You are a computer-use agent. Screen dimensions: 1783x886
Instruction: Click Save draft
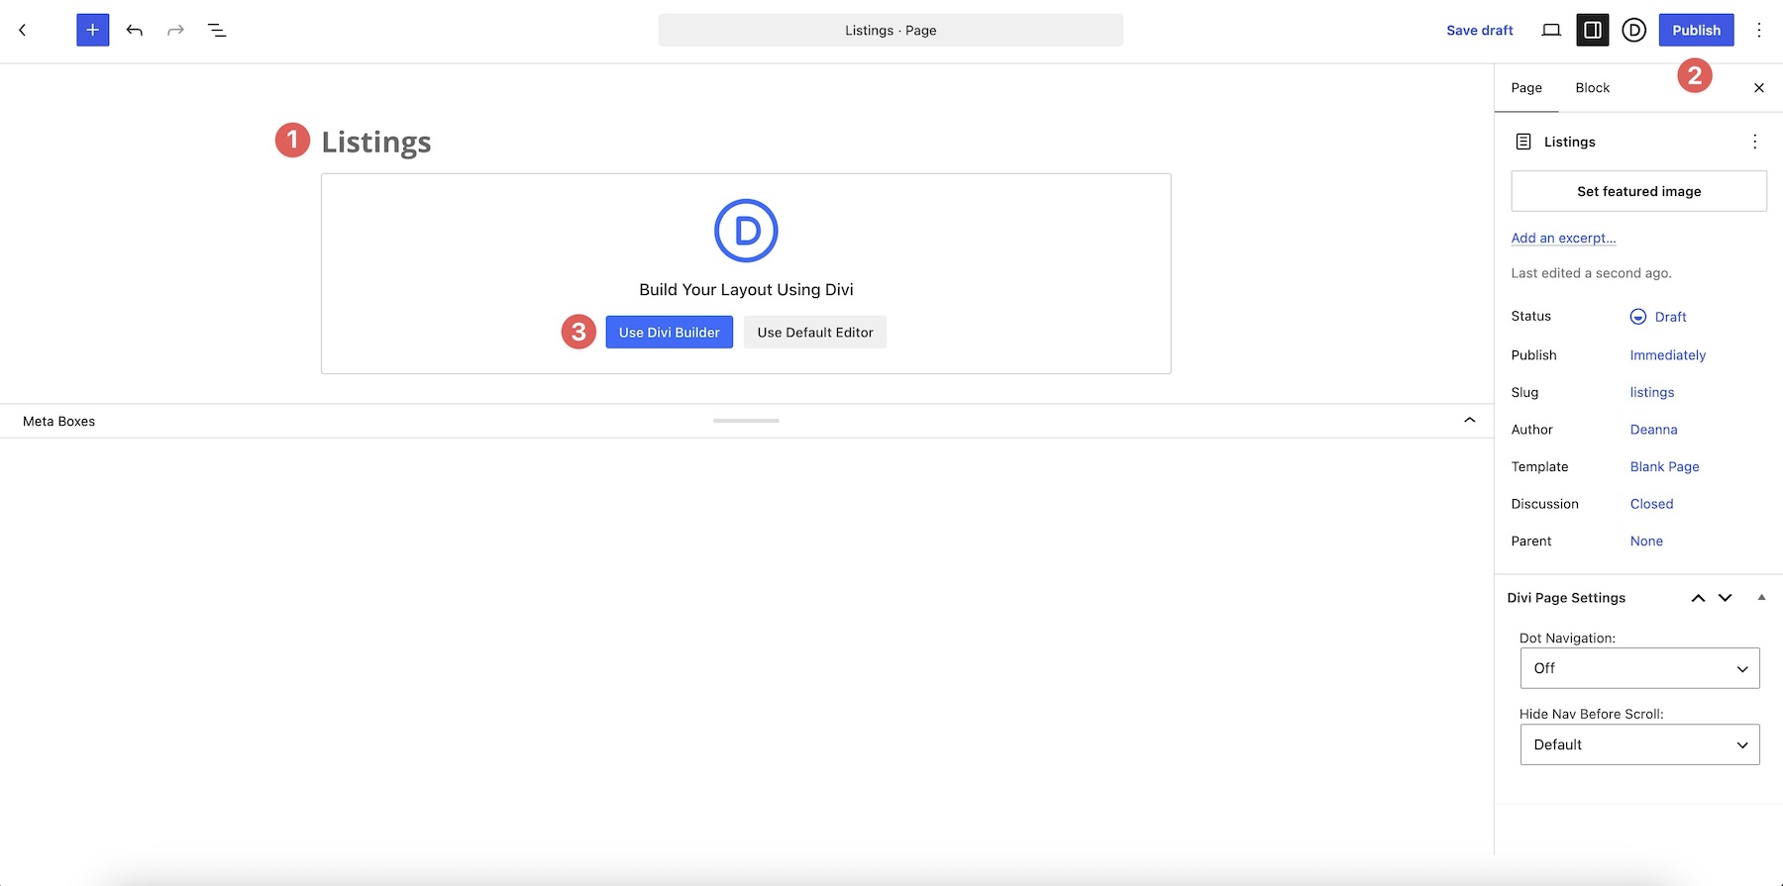(1479, 30)
